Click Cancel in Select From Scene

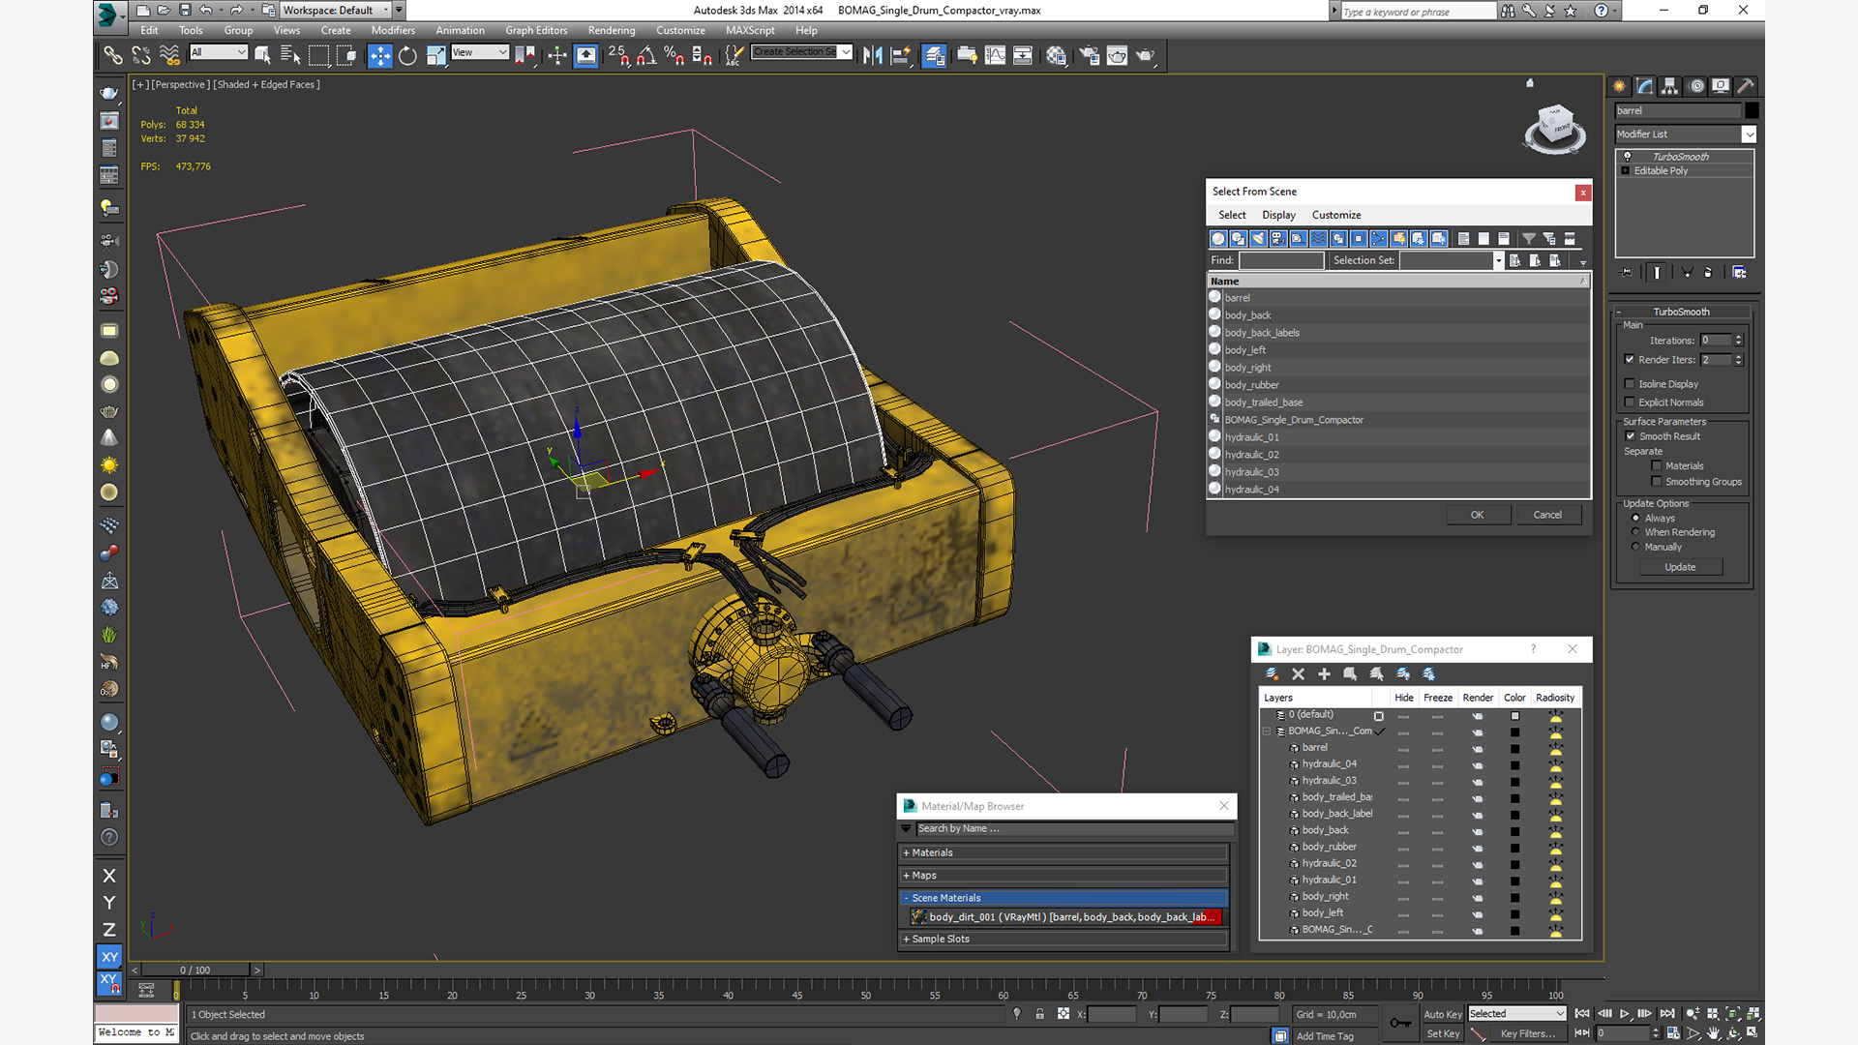[1547, 515]
